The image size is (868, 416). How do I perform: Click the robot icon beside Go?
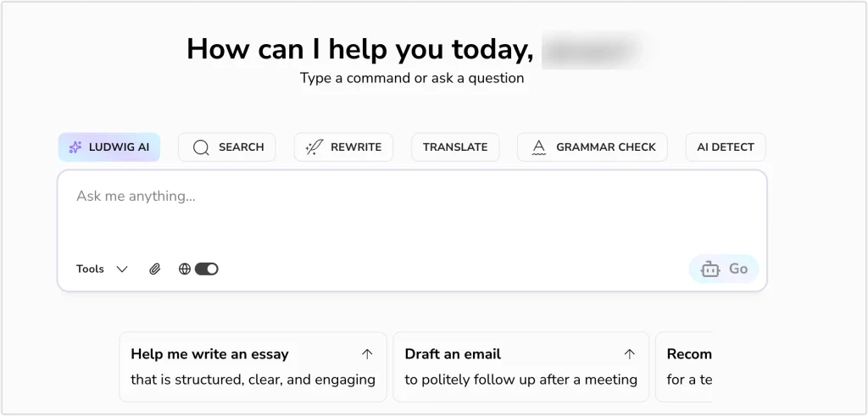(710, 269)
